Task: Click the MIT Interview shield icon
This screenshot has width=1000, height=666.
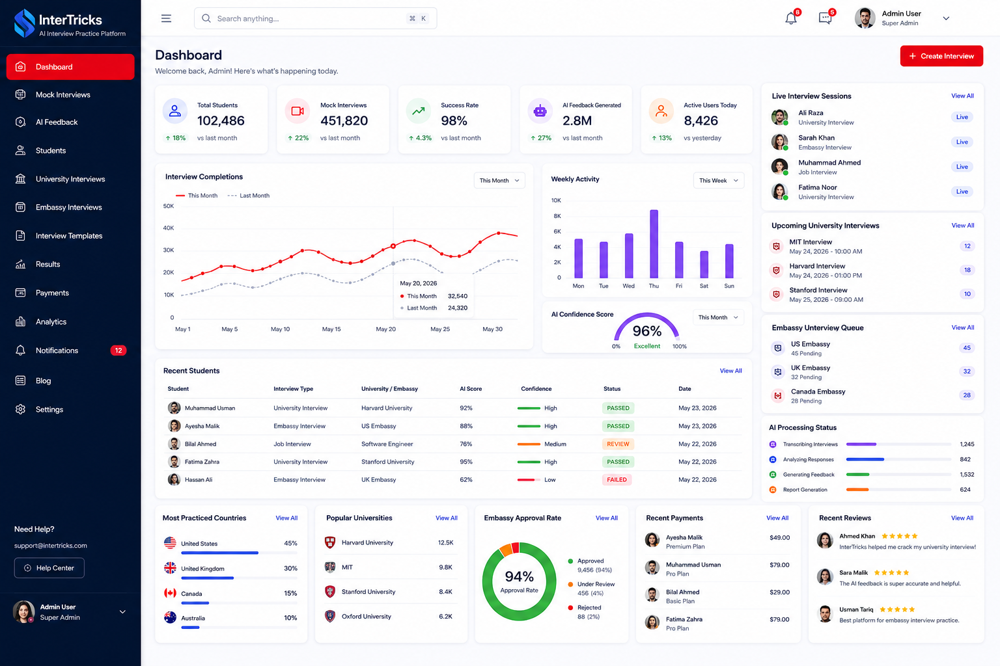Action: (776, 246)
